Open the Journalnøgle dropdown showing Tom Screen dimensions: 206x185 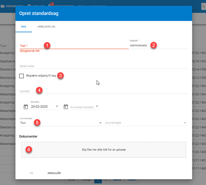[61, 123]
